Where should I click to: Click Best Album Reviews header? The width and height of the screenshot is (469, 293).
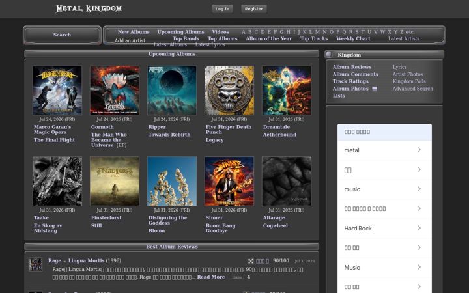172,247
